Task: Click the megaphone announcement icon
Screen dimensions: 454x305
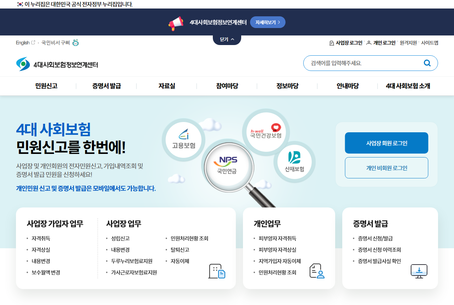Action: [176, 23]
